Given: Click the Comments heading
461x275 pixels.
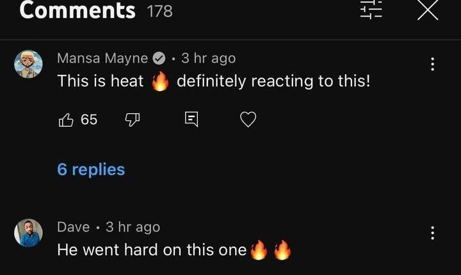Looking at the screenshot, I should (x=77, y=10).
